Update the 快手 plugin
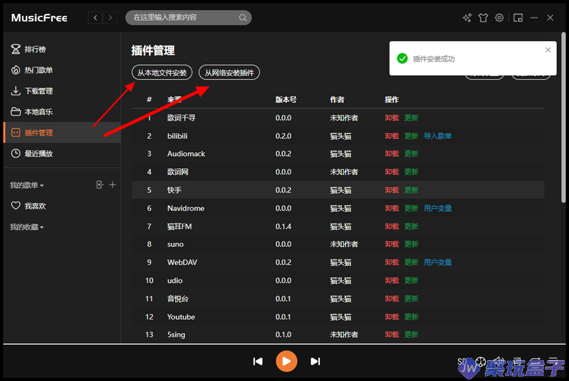This screenshot has width=569, height=381. click(x=412, y=190)
